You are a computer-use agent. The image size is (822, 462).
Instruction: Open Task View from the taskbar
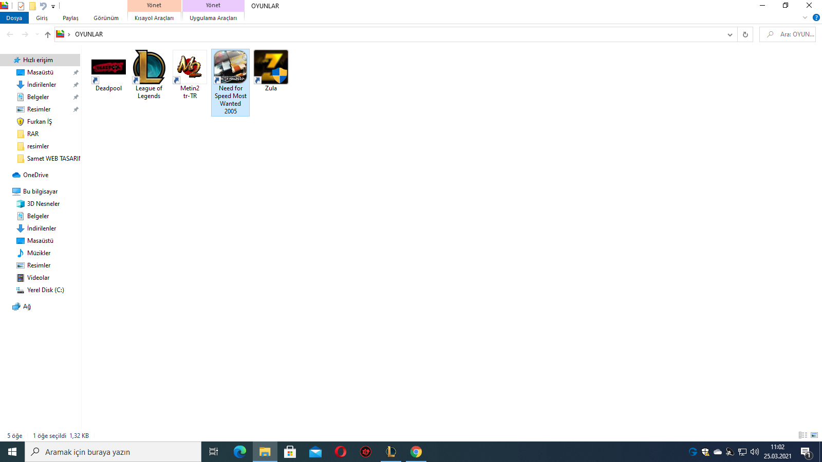(x=214, y=452)
